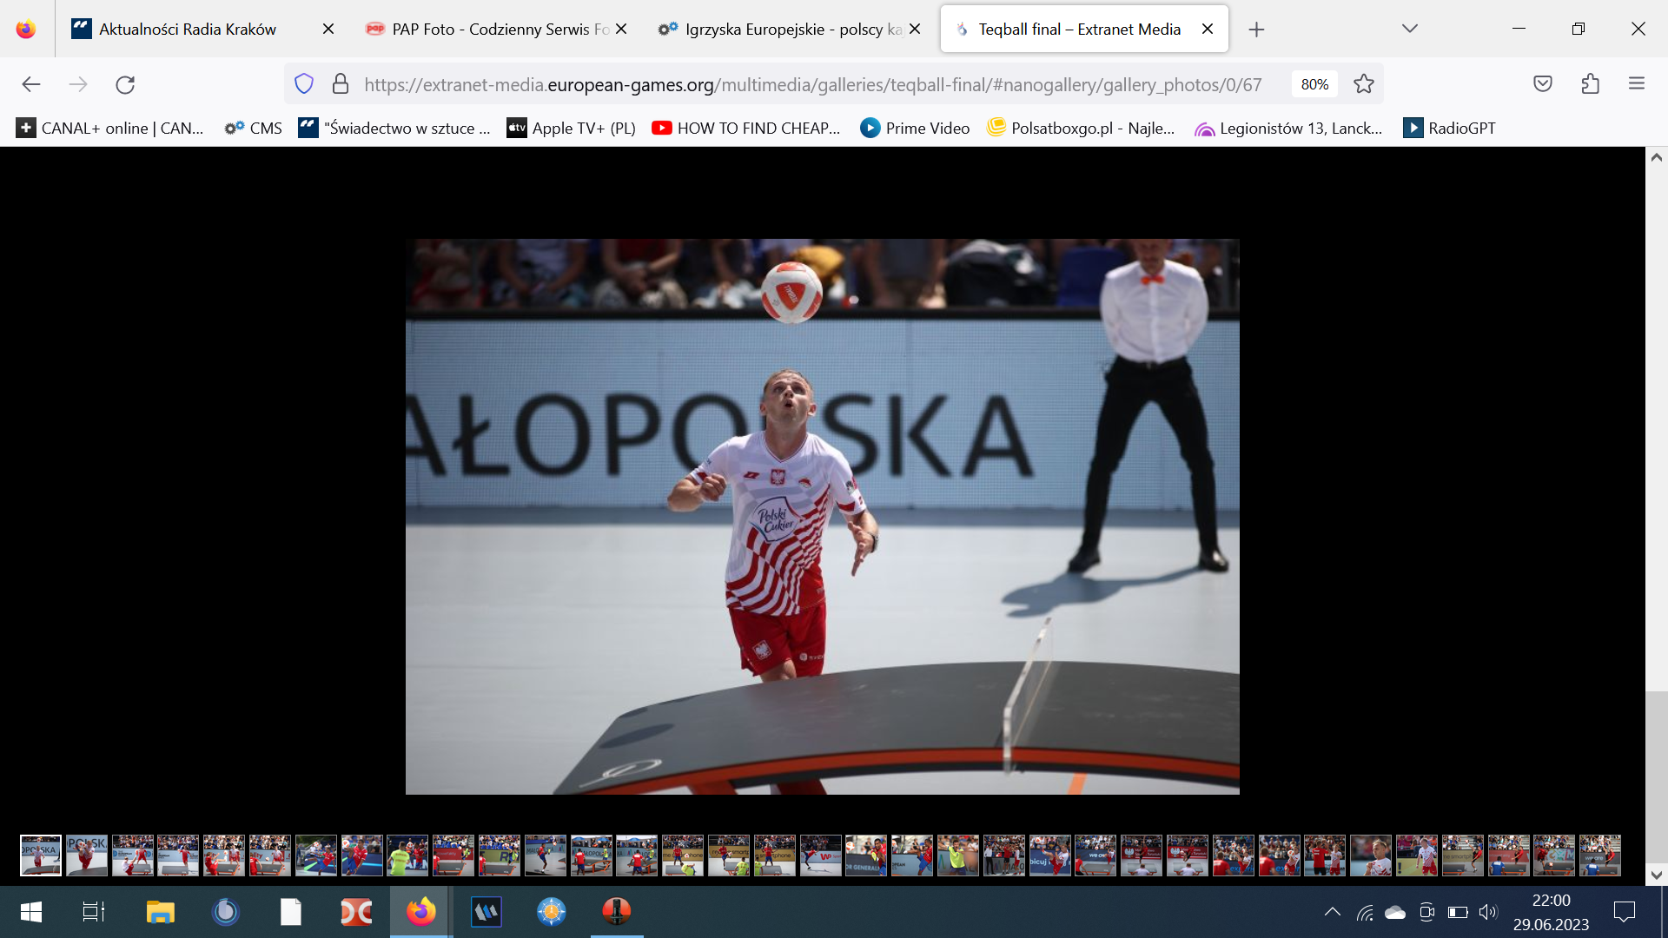Click the Save to Pocket icon
This screenshot has width=1668, height=938.
pos(1542,84)
